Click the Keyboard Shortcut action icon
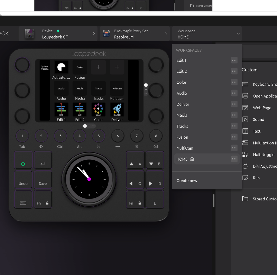 pos(245,84)
